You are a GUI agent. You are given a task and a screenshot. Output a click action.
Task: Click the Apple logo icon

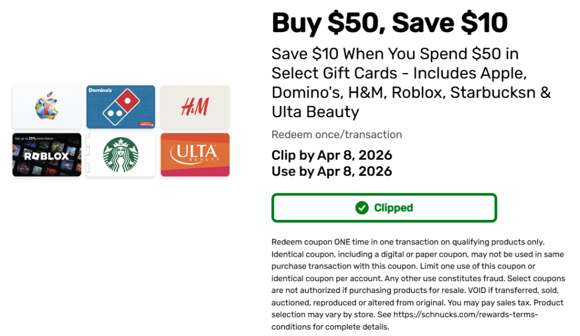click(x=46, y=107)
